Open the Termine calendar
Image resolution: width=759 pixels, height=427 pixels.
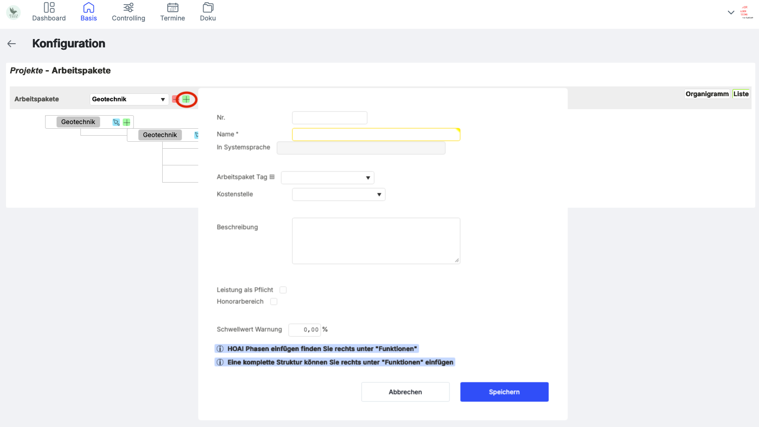[172, 12]
